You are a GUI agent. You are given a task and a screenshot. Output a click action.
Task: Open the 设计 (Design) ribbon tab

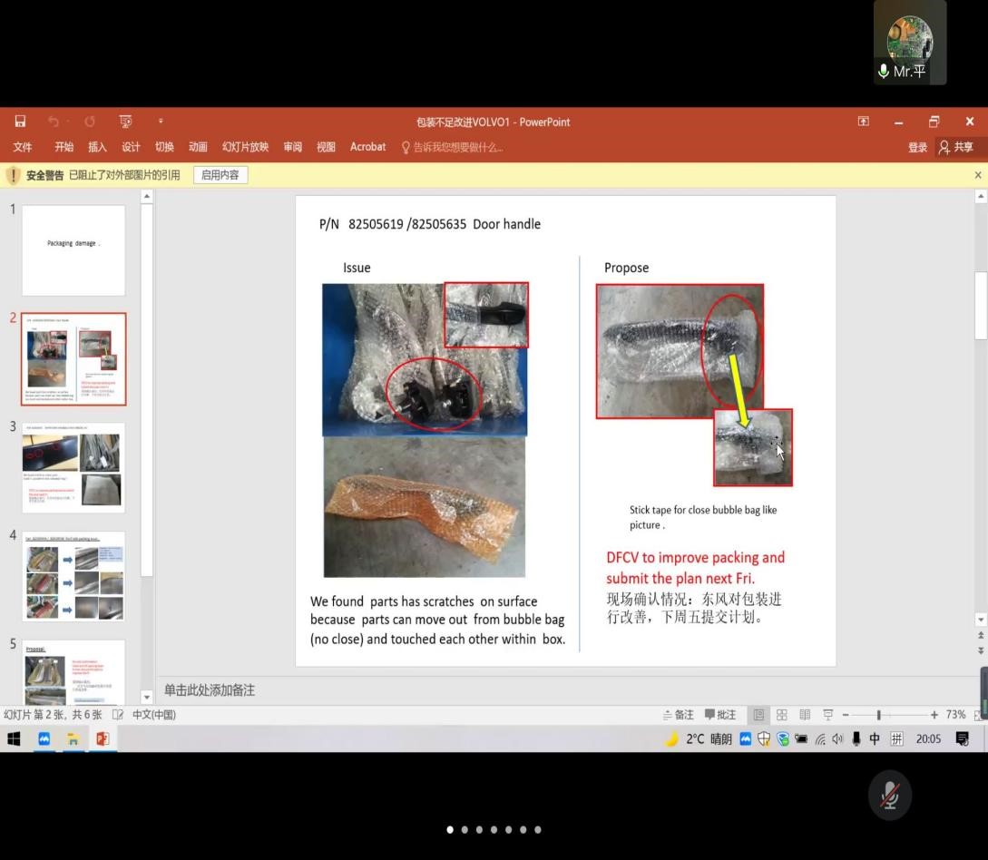pyautogui.click(x=131, y=147)
